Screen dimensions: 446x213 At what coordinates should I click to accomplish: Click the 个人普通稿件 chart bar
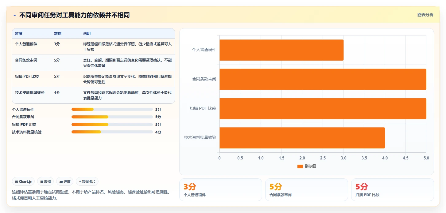pos(281,50)
